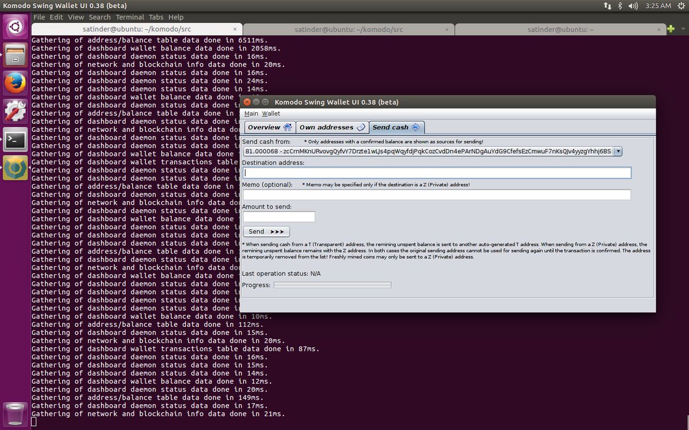The width and height of the screenshot is (689, 430).
Task: Open the terminal Tabs menu
Action: pos(156,17)
